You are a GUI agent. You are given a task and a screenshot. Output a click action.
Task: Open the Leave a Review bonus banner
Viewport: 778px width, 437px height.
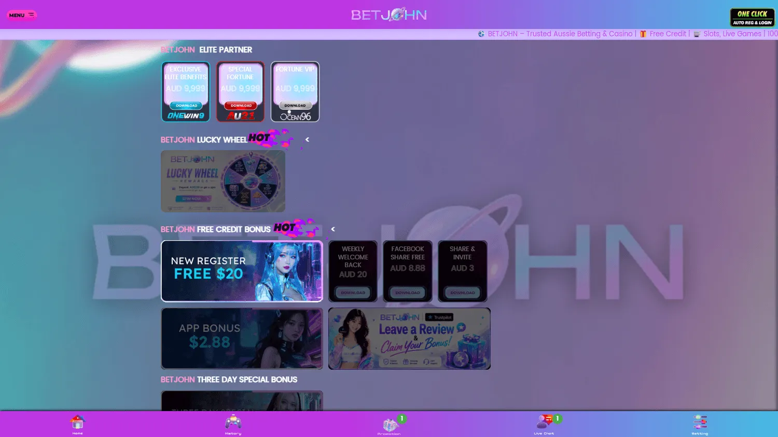[409, 339]
